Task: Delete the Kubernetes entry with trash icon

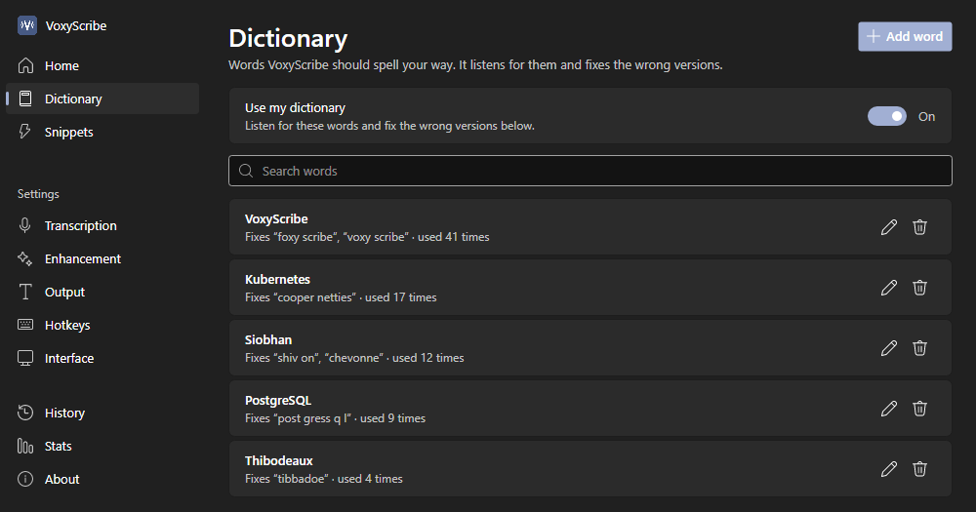Action: click(x=919, y=288)
